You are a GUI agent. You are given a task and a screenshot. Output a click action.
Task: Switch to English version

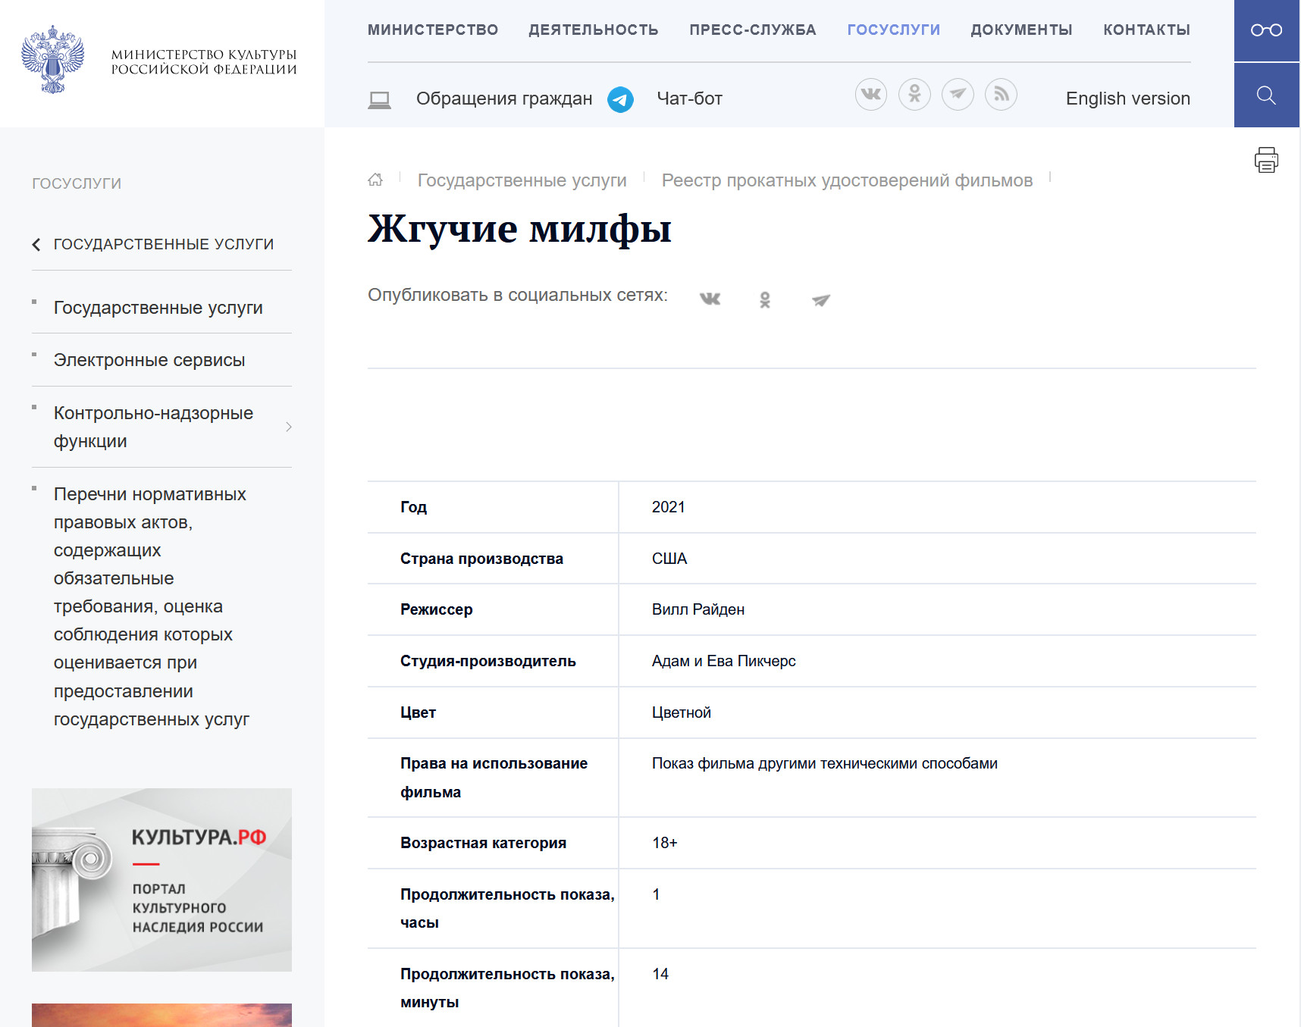(x=1127, y=99)
